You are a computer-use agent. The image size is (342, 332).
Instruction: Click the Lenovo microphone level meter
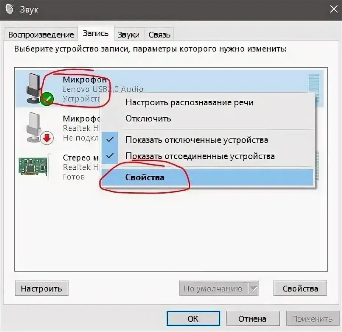tap(314, 87)
